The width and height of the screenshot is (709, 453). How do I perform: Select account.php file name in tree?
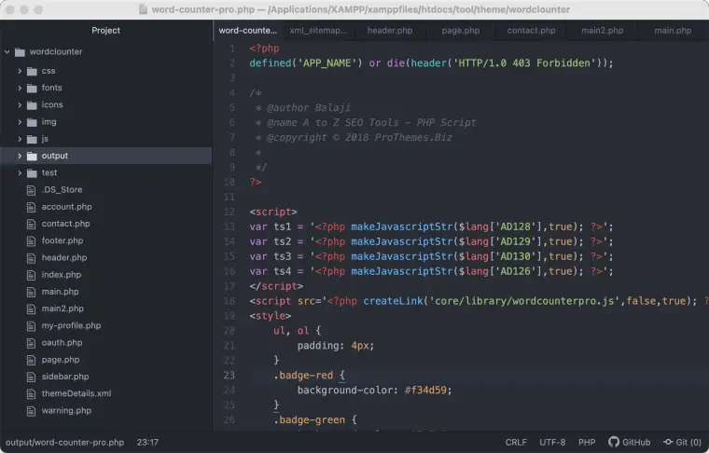66,207
